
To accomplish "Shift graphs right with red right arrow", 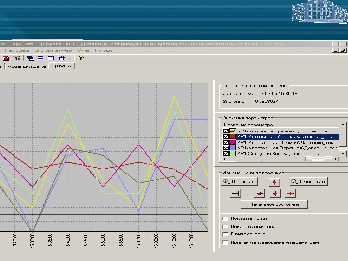I will coord(290,193).
